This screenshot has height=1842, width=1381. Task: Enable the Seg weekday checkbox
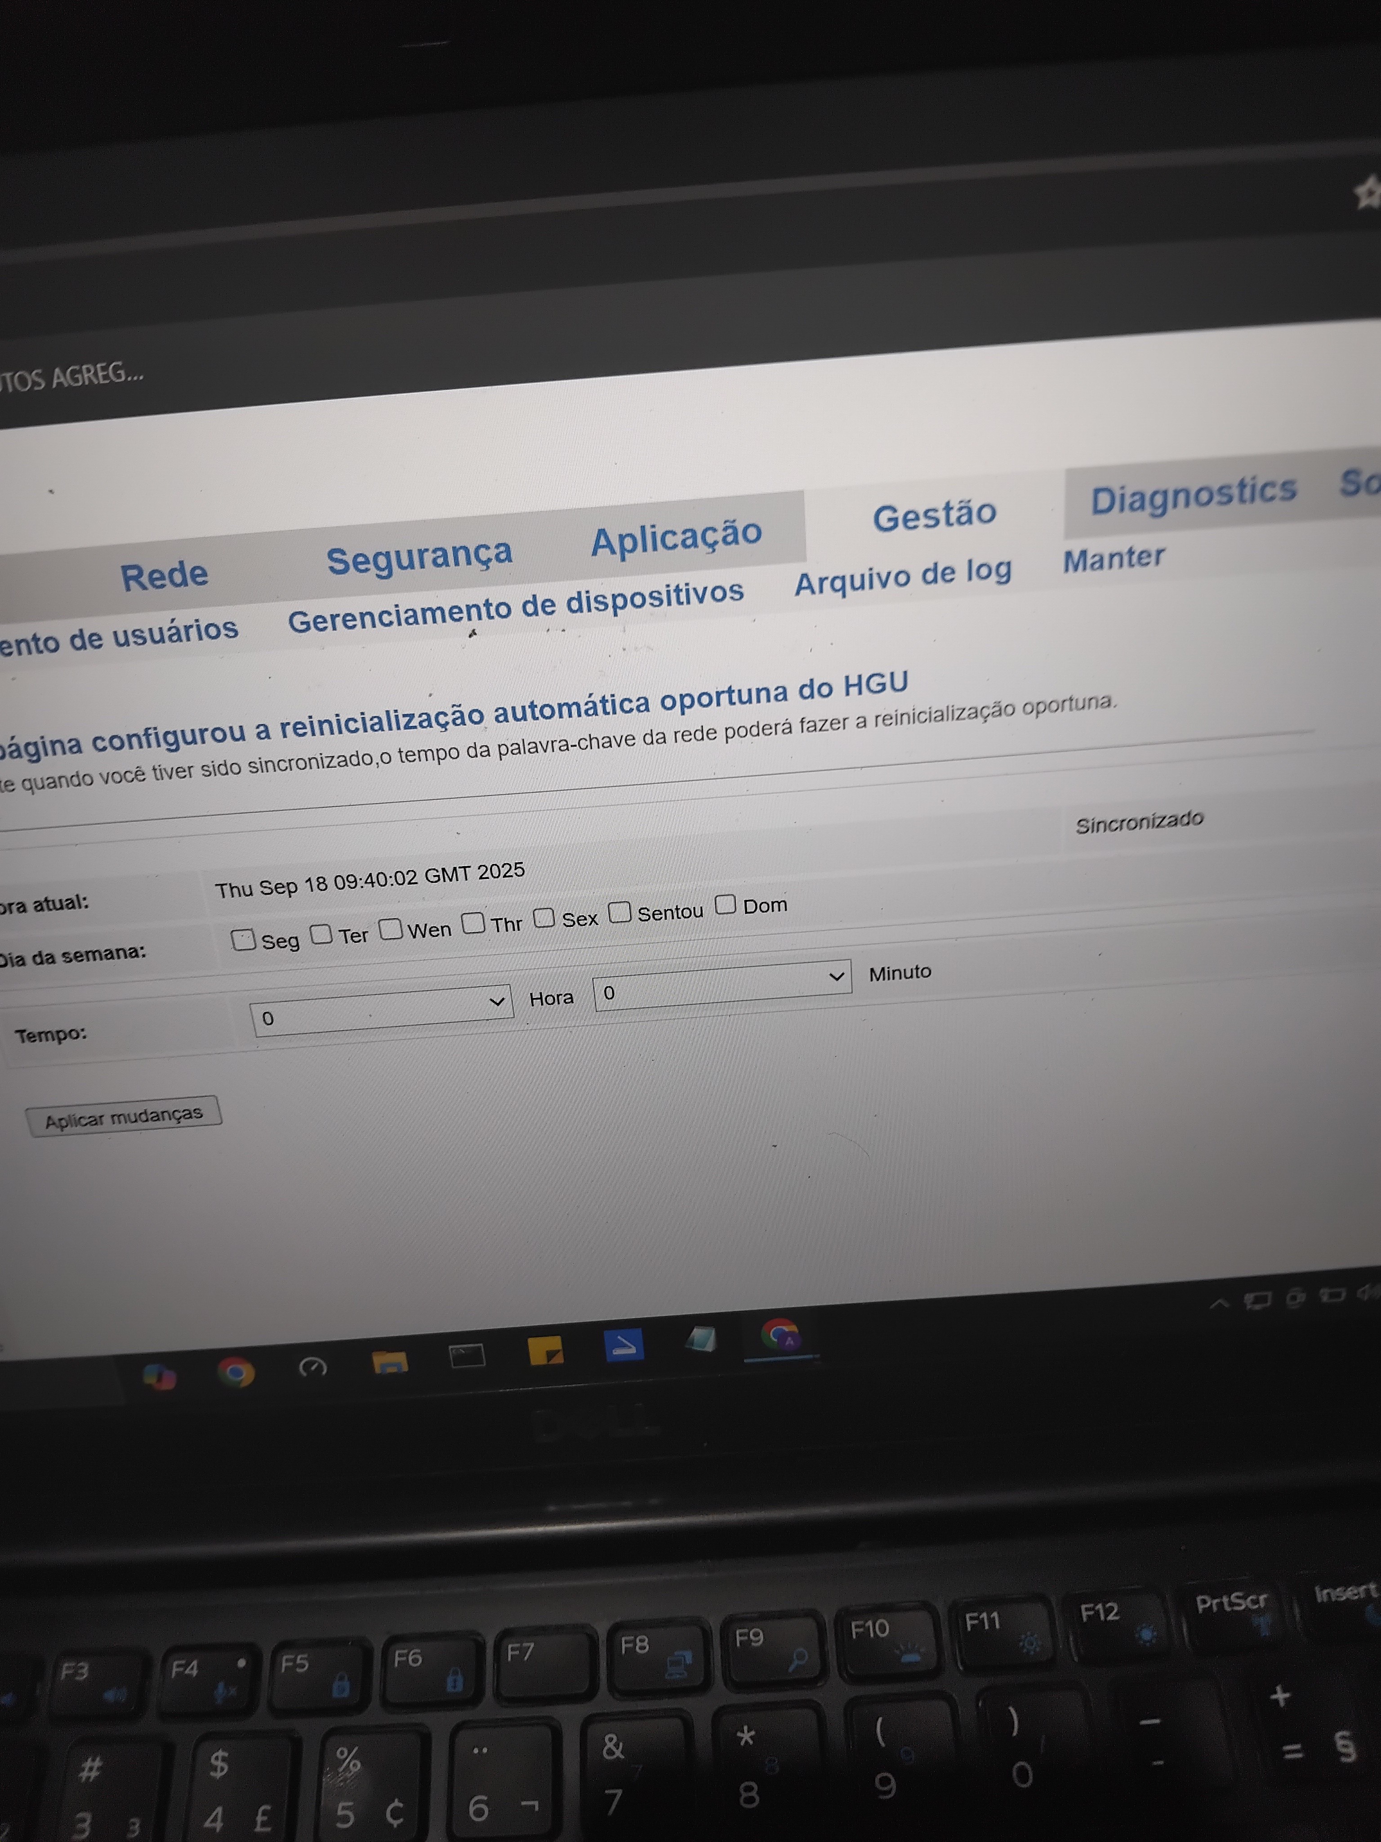[243, 940]
